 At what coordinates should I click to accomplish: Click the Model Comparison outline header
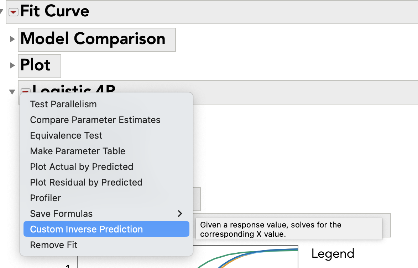pos(93,39)
